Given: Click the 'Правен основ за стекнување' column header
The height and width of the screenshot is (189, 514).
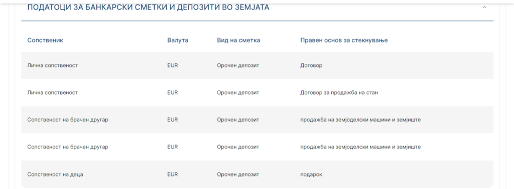Looking at the screenshot, I should point(344,40).
